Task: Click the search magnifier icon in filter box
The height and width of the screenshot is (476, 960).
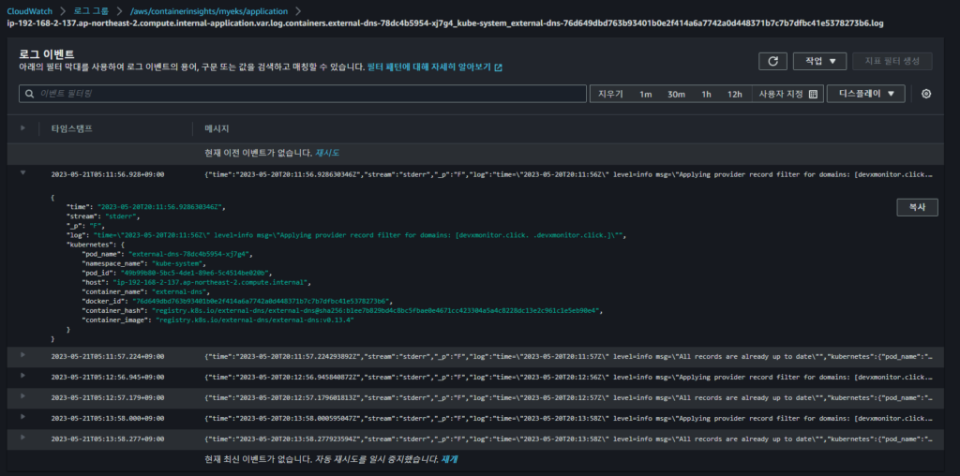Action: [x=29, y=94]
